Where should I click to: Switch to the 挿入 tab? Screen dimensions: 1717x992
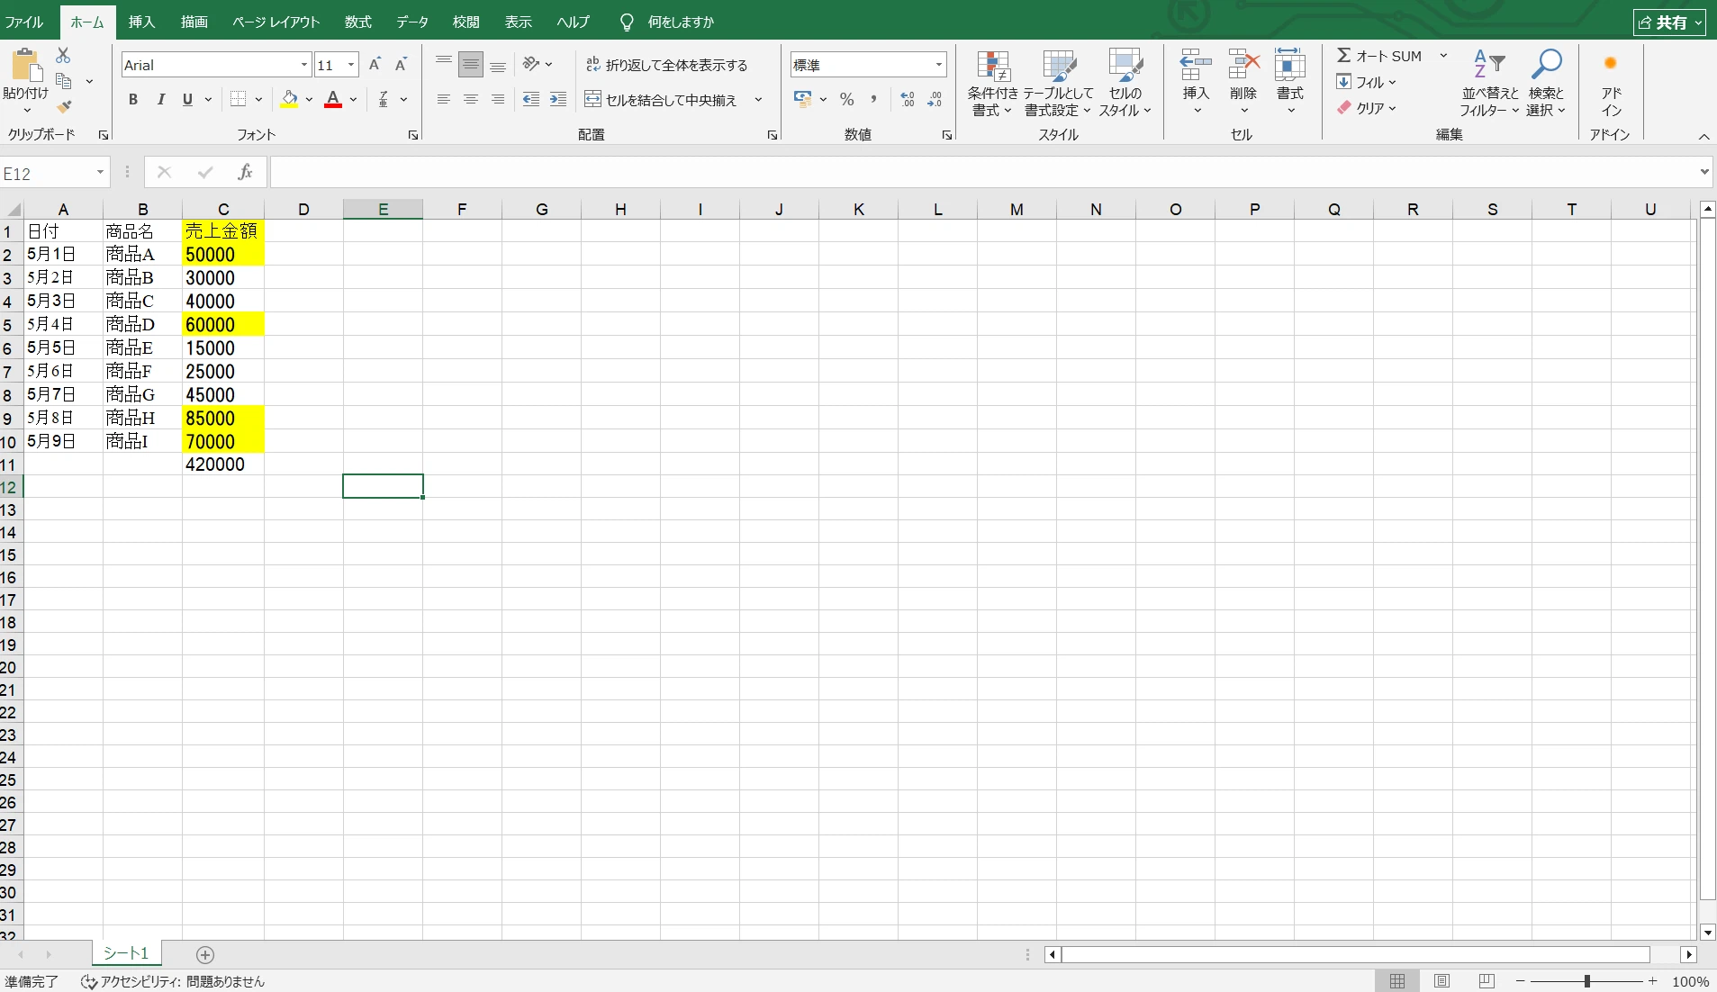coord(141,22)
